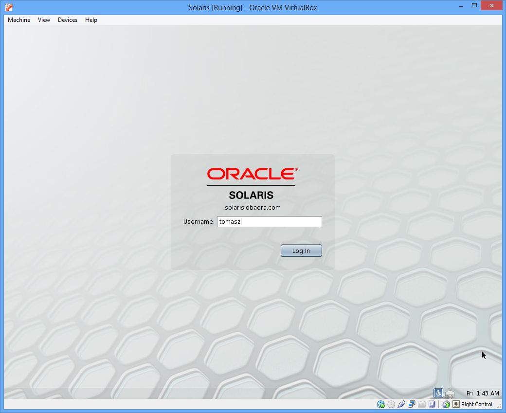Click the solaris.dbaora.com hostname text
506x413 pixels.
pyautogui.click(x=253, y=207)
